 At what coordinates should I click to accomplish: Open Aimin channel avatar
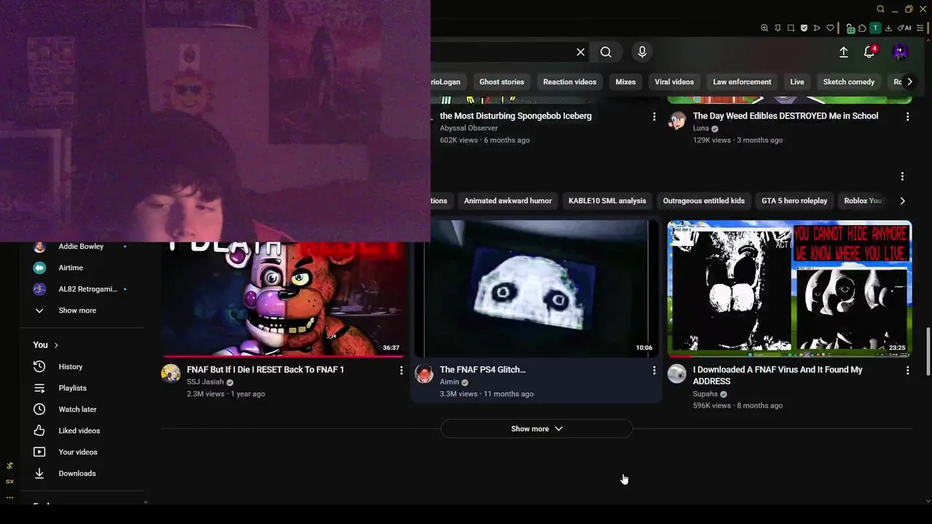click(x=424, y=373)
